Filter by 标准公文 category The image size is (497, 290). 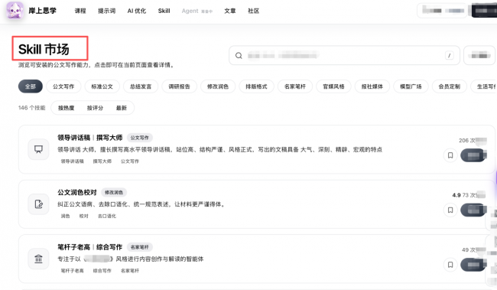click(102, 86)
